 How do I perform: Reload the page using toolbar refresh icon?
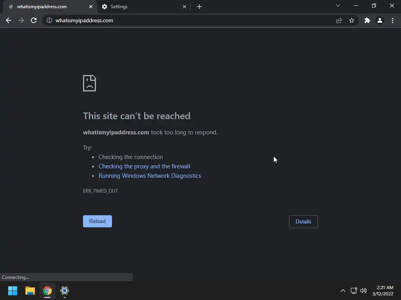point(34,20)
